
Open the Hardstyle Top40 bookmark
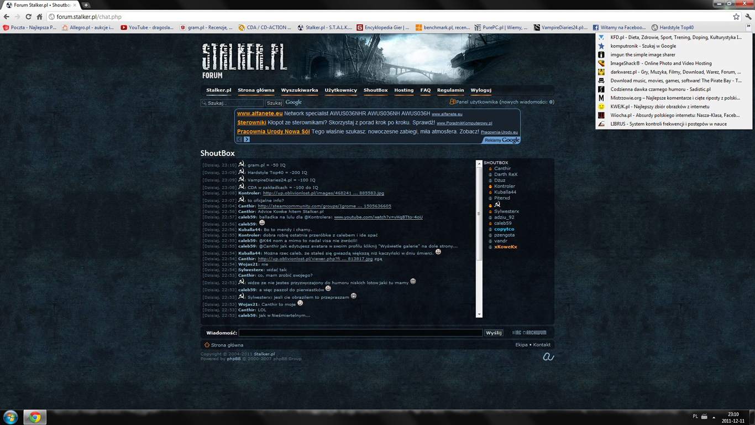672,27
